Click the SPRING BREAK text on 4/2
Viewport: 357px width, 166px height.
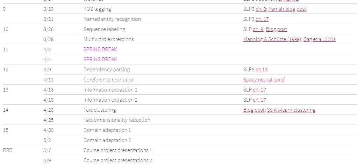tap(100, 49)
